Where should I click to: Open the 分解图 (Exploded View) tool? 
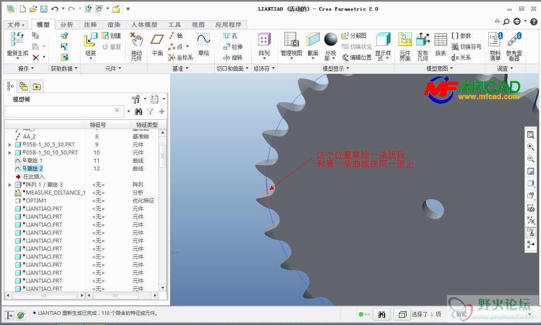(x=354, y=36)
